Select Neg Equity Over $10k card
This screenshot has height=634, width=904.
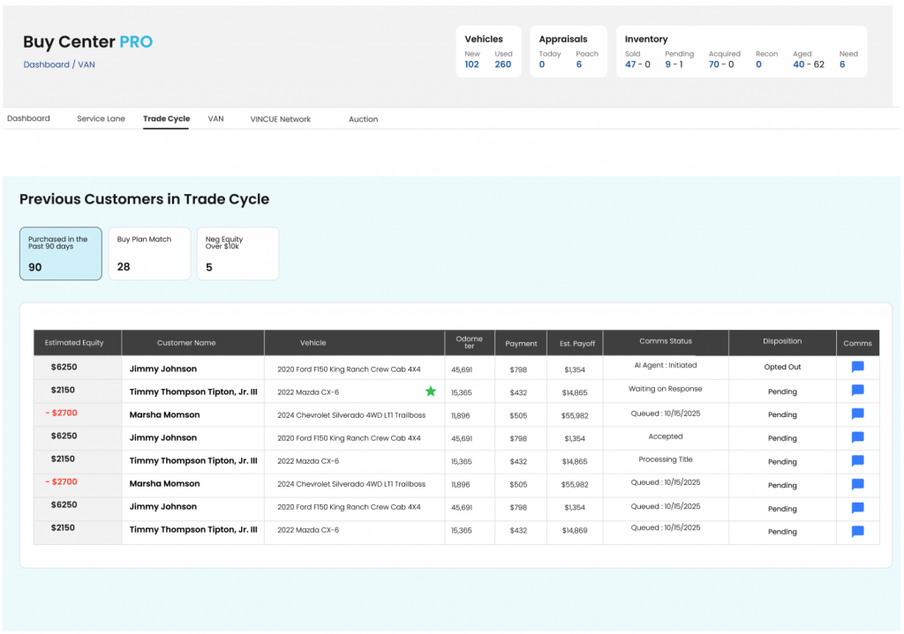[237, 253]
